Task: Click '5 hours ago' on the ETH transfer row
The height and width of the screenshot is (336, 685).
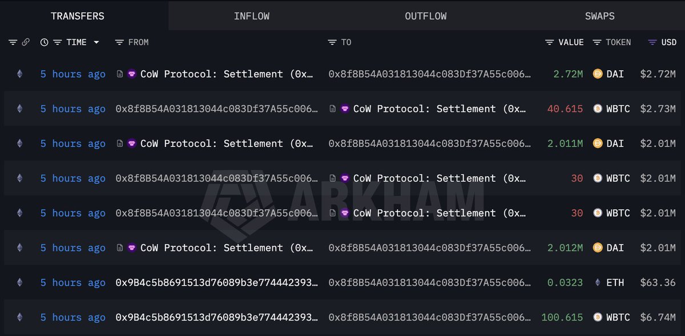Action: click(72, 282)
